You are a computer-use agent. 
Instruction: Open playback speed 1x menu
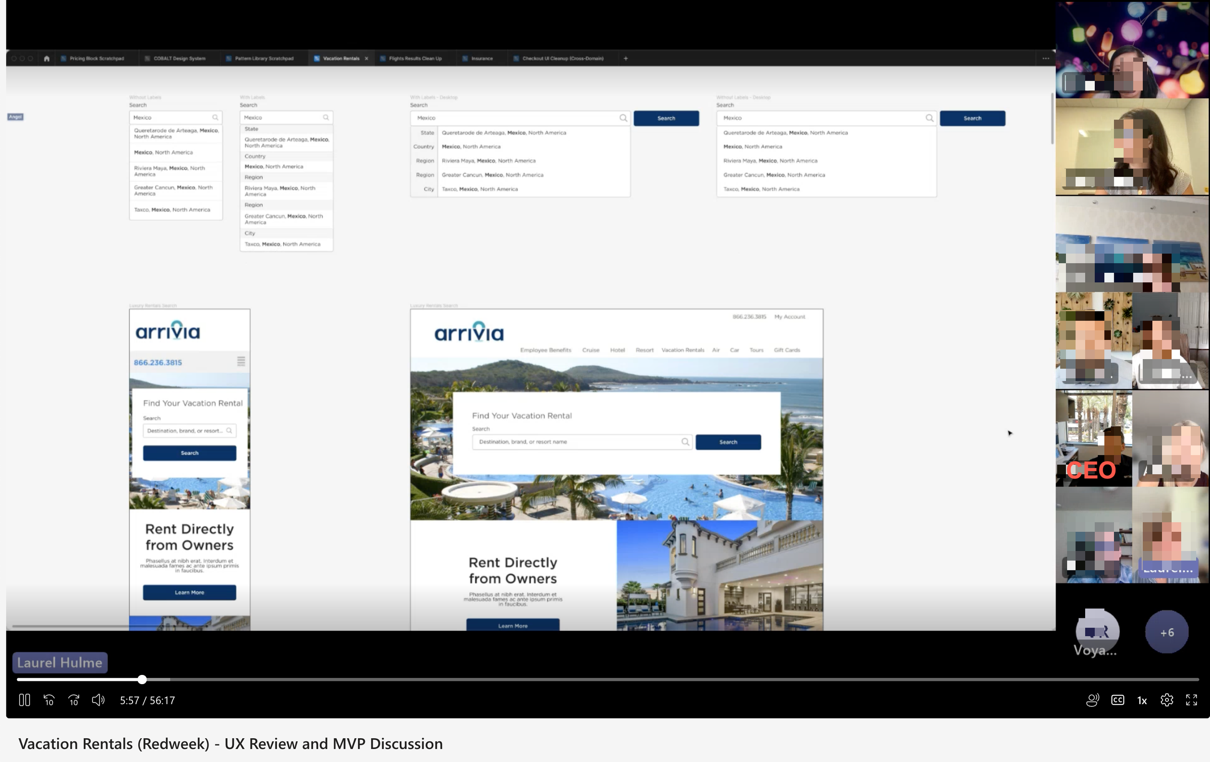click(x=1142, y=700)
